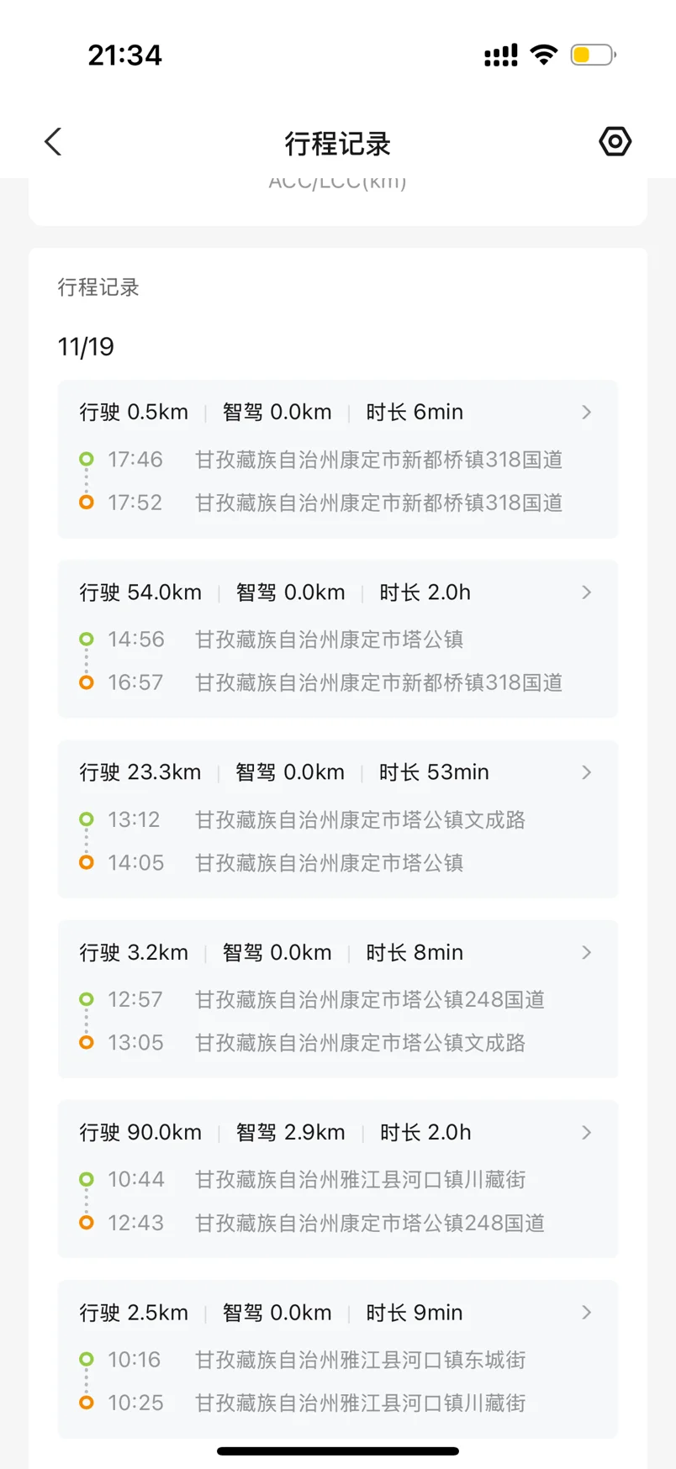
Task: Open the hexagon settings icon
Action: tap(615, 141)
